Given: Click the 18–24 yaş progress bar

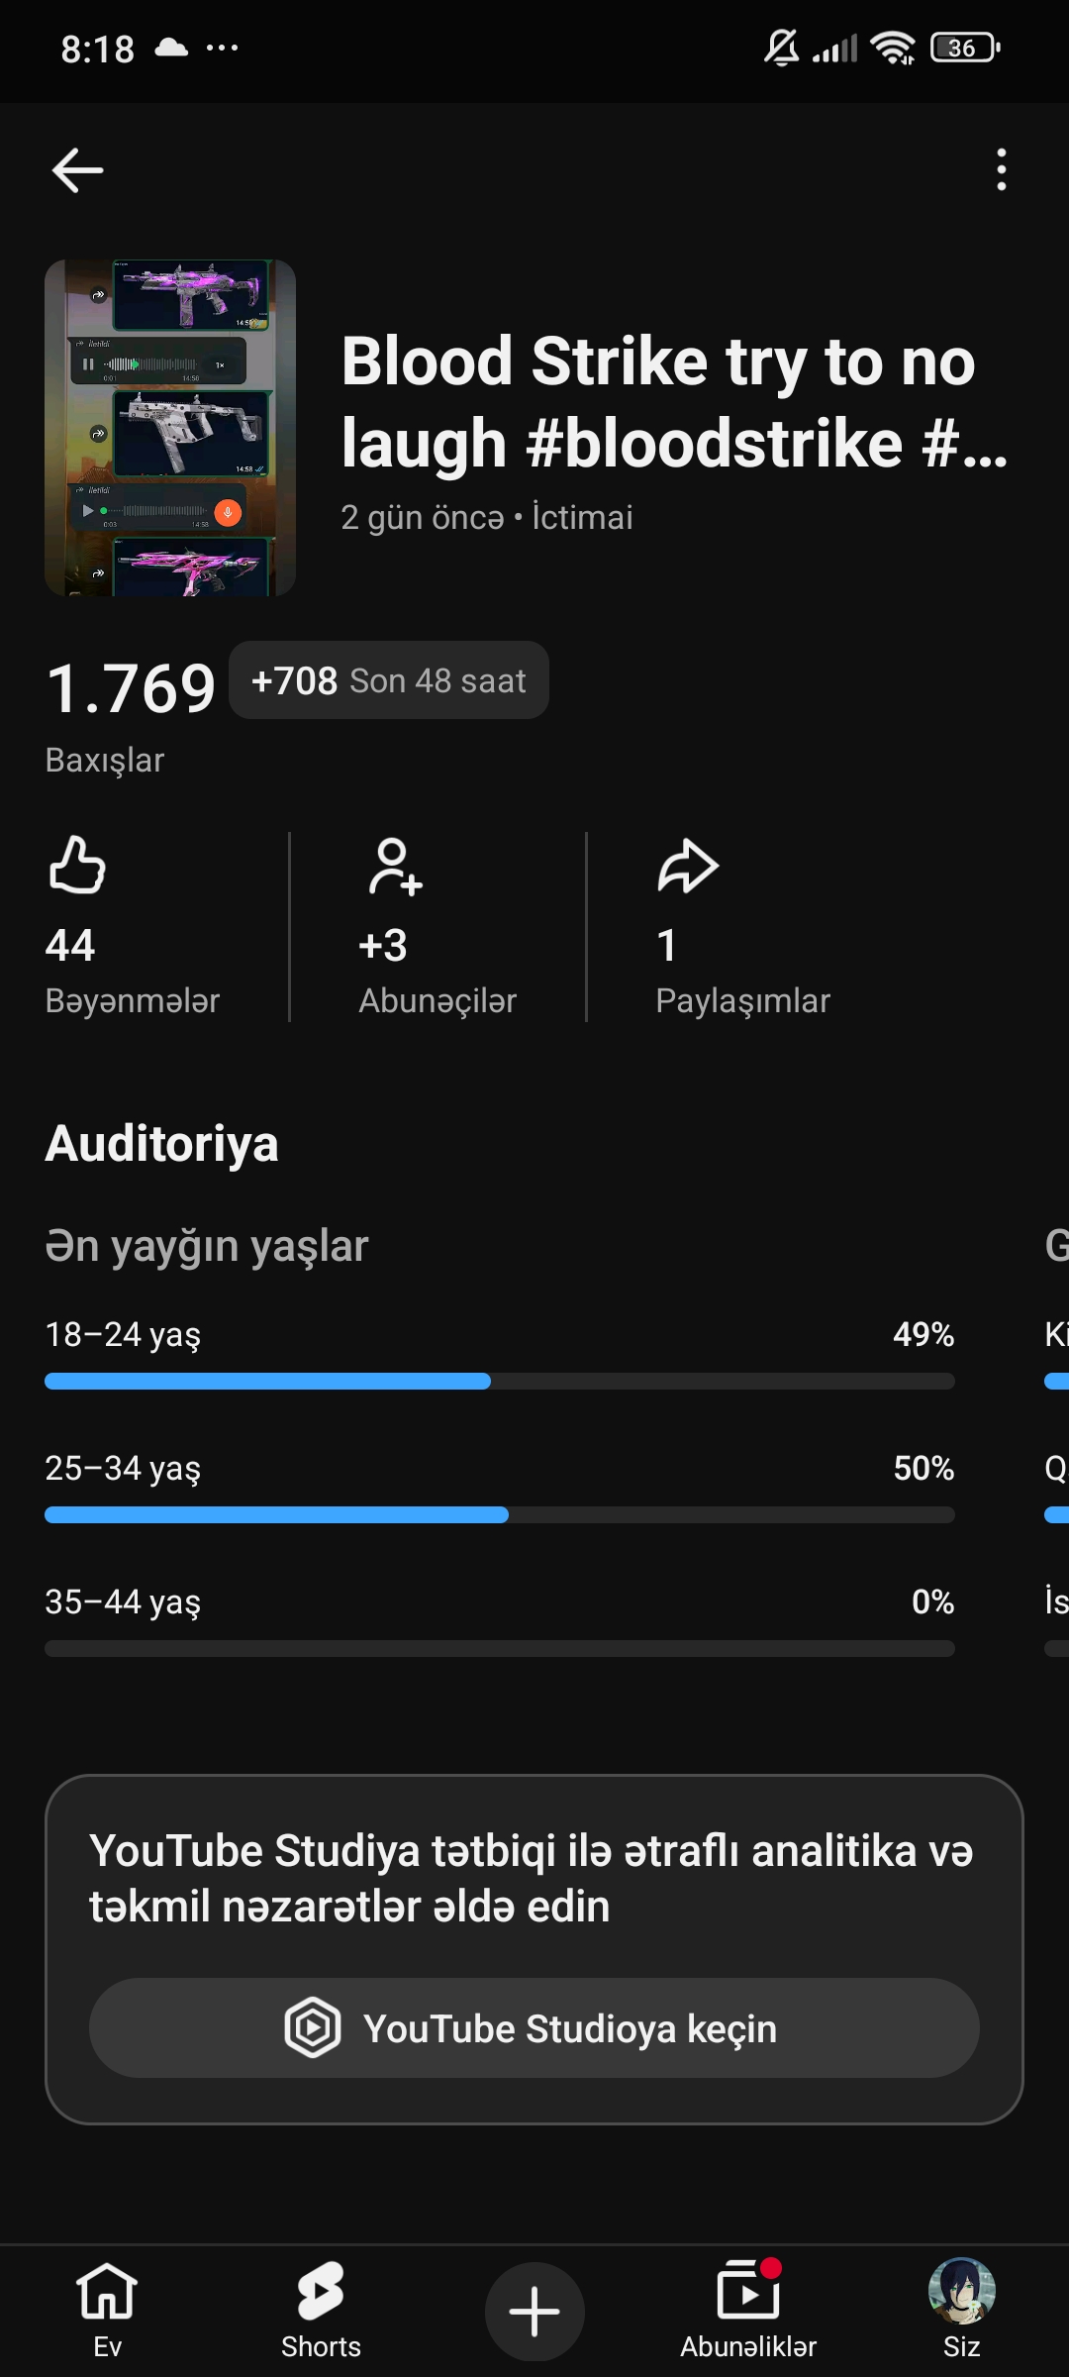Looking at the screenshot, I should click(x=500, y=1381).
